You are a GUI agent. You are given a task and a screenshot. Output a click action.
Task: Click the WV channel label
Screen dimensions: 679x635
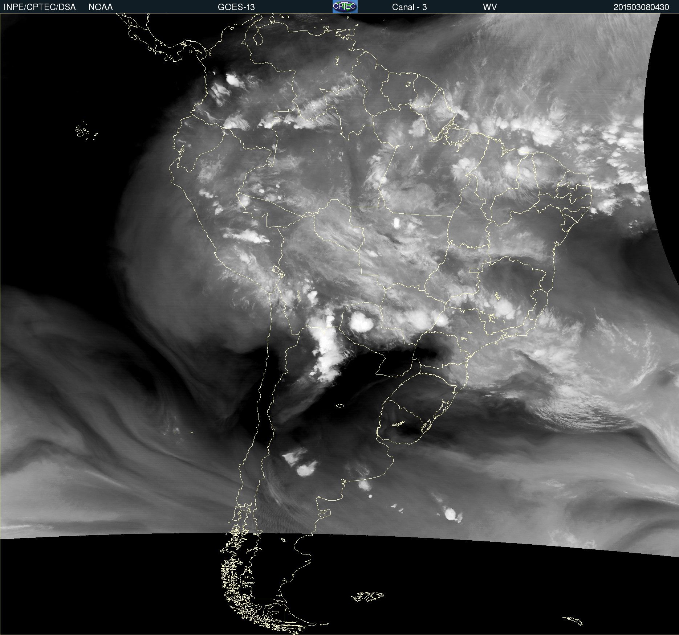point(490,7)
